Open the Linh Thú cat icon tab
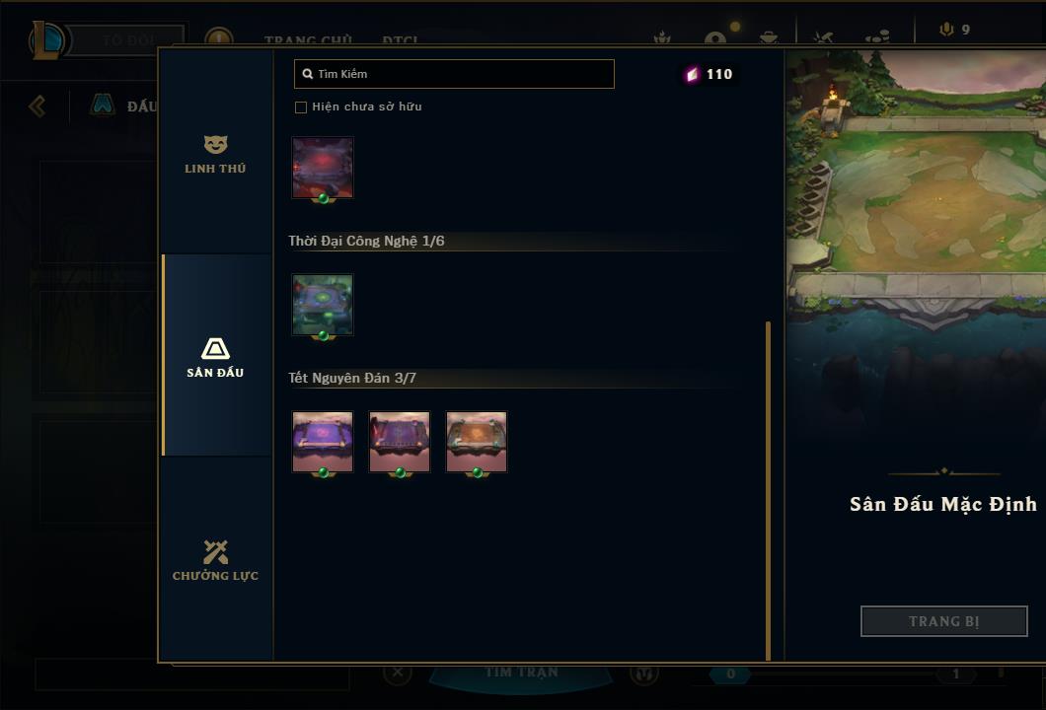Image resolution: width=1046 pixels, height=710 pixels. click(x=215, y=155)
